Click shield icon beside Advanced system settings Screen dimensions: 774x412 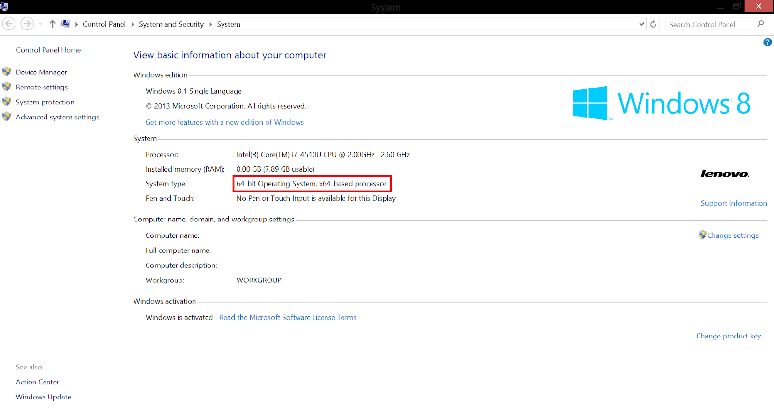pos(7,117)
